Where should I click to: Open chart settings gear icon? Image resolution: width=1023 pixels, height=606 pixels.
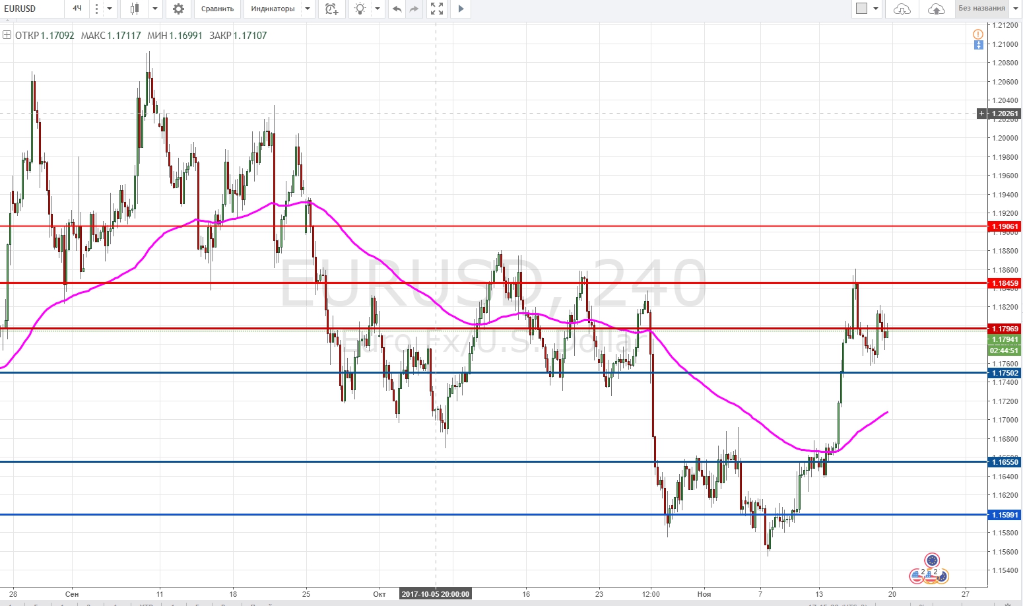point(178,9)
